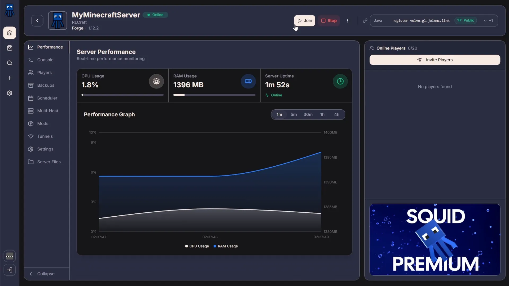Screen dimensions: 509x286
Task: Open the Scheduler section
Action: [46, 98]
